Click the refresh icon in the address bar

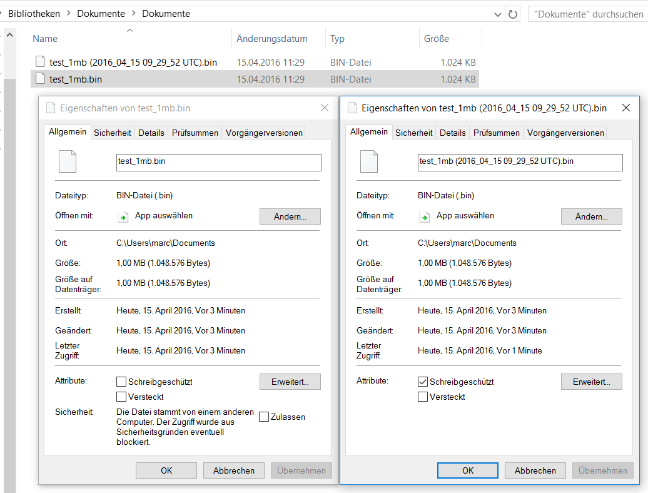coord(513,14)
